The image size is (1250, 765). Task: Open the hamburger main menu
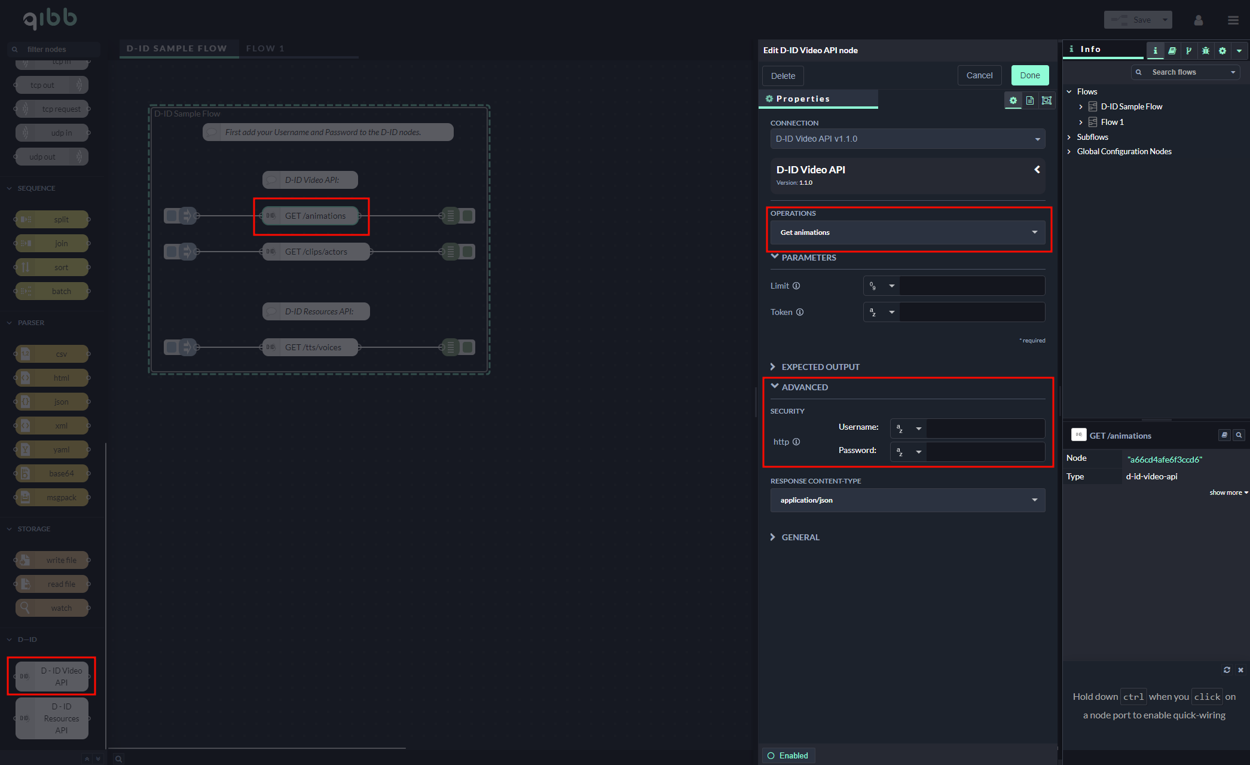click(x=1233, y=20)
